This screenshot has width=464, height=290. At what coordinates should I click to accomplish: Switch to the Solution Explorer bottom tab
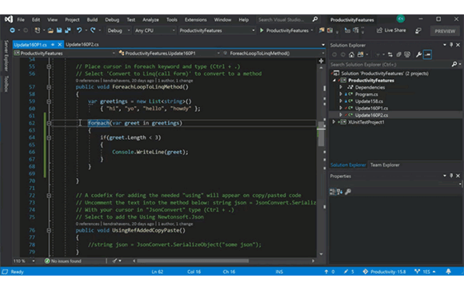click(348, 165)
